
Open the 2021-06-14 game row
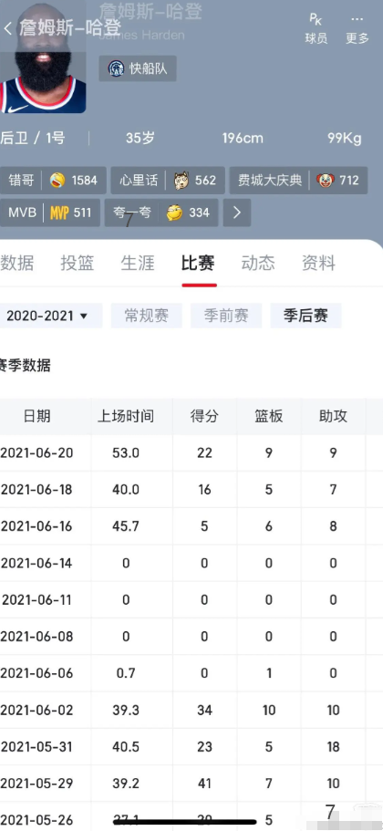pyautogui.click(x=191, y=563)
